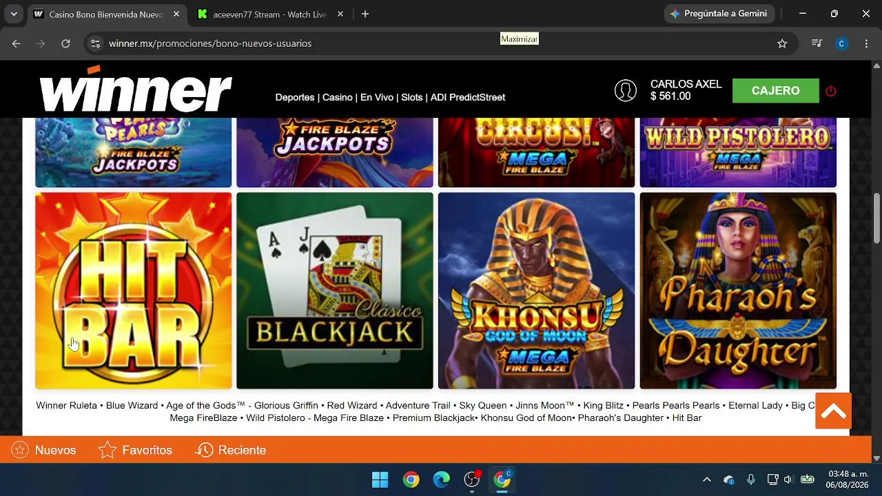Show hidden system tray icons
882x496 pixels.
[706, 479]
